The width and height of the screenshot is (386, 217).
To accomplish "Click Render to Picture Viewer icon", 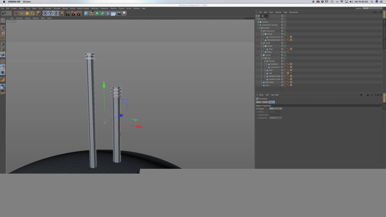I will 74,13.
